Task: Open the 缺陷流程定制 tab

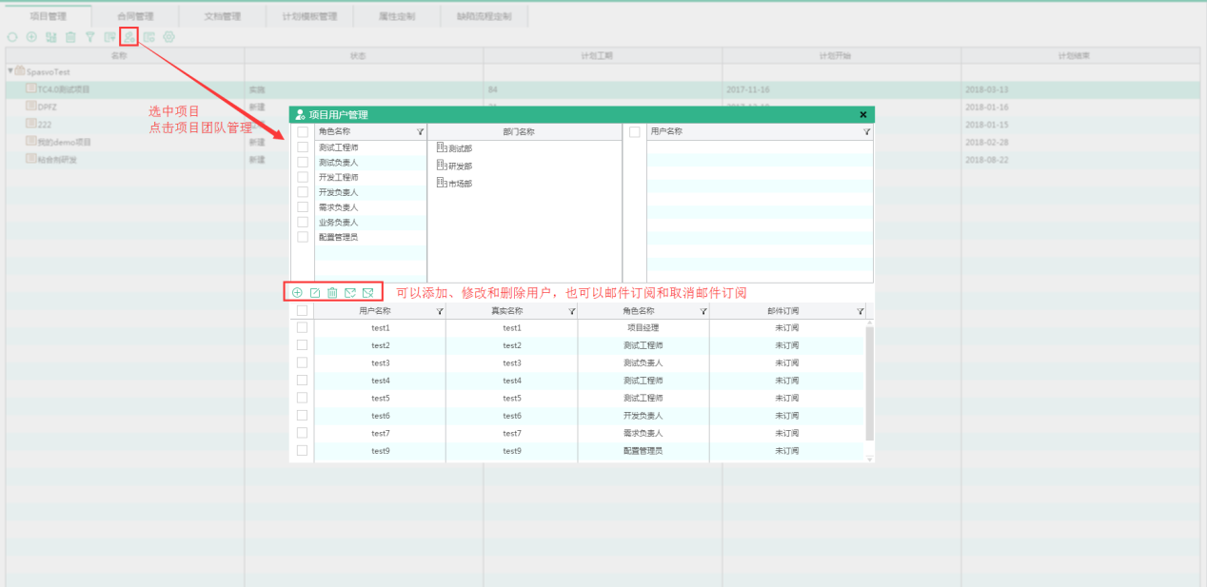Action: [484, 16]
